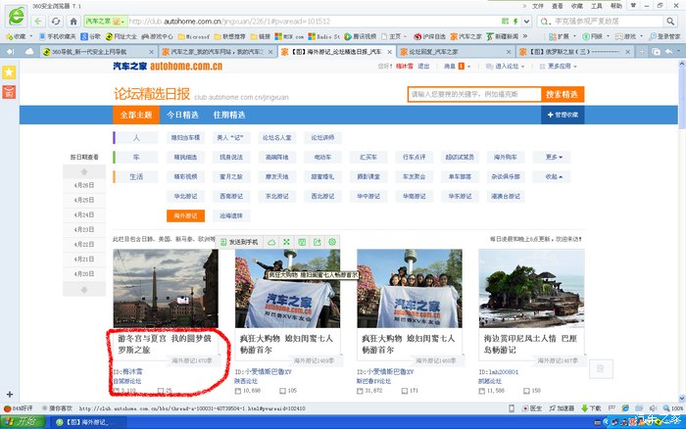Click the 搜索精选 search button
The image size is (686, 429).
563,94
